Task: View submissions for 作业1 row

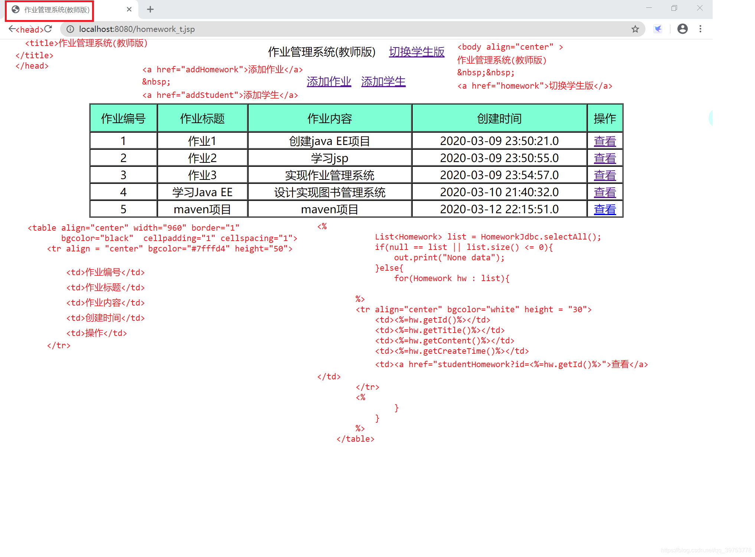Action: coord(605,141)
